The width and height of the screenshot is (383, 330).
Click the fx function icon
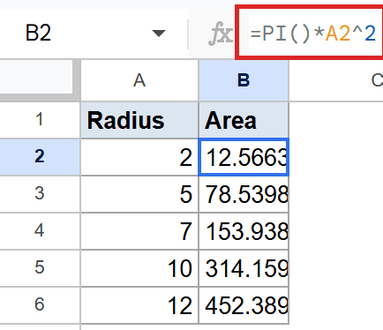tap(221, 34)
